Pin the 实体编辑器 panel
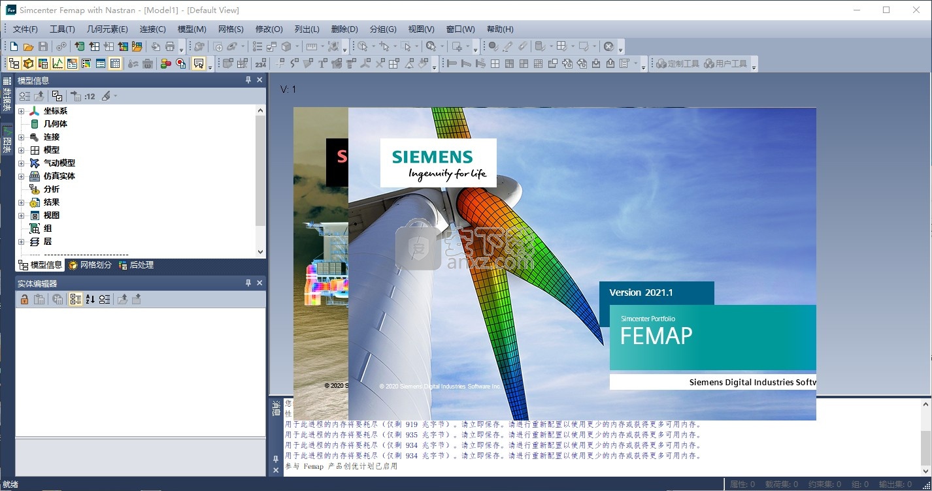932x491 pixels. point(248,283)
